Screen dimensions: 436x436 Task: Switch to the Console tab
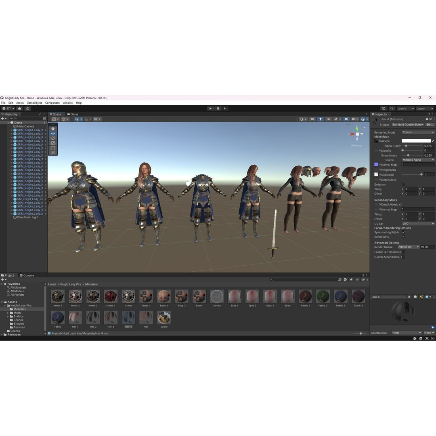tap(27, 275)
